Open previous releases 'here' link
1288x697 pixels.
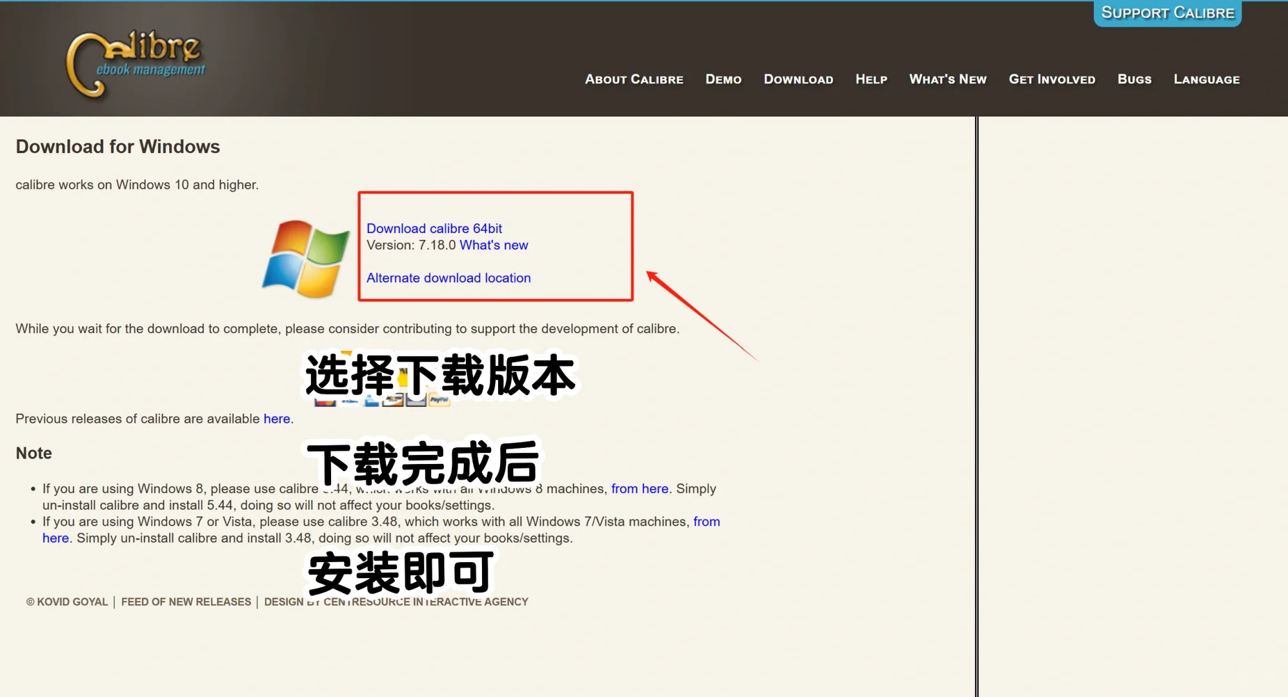277,419
